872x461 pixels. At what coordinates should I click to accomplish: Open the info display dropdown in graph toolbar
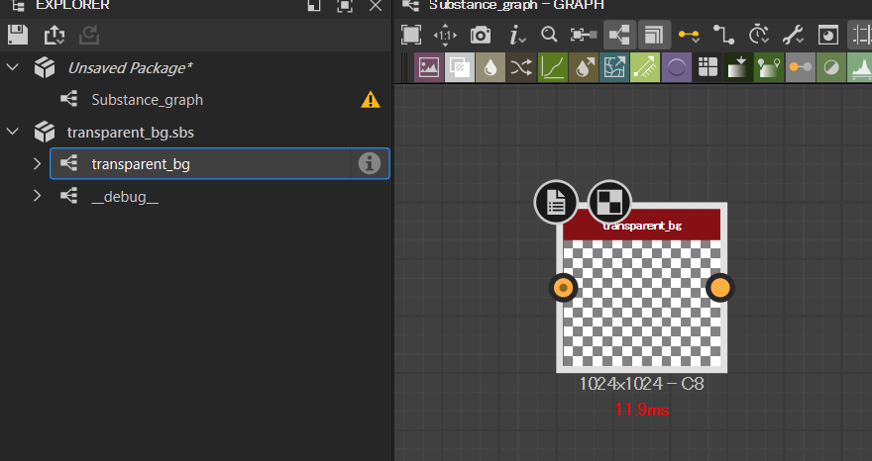point(518,36)
